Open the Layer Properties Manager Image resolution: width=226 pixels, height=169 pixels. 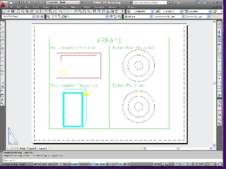(48, 17)
